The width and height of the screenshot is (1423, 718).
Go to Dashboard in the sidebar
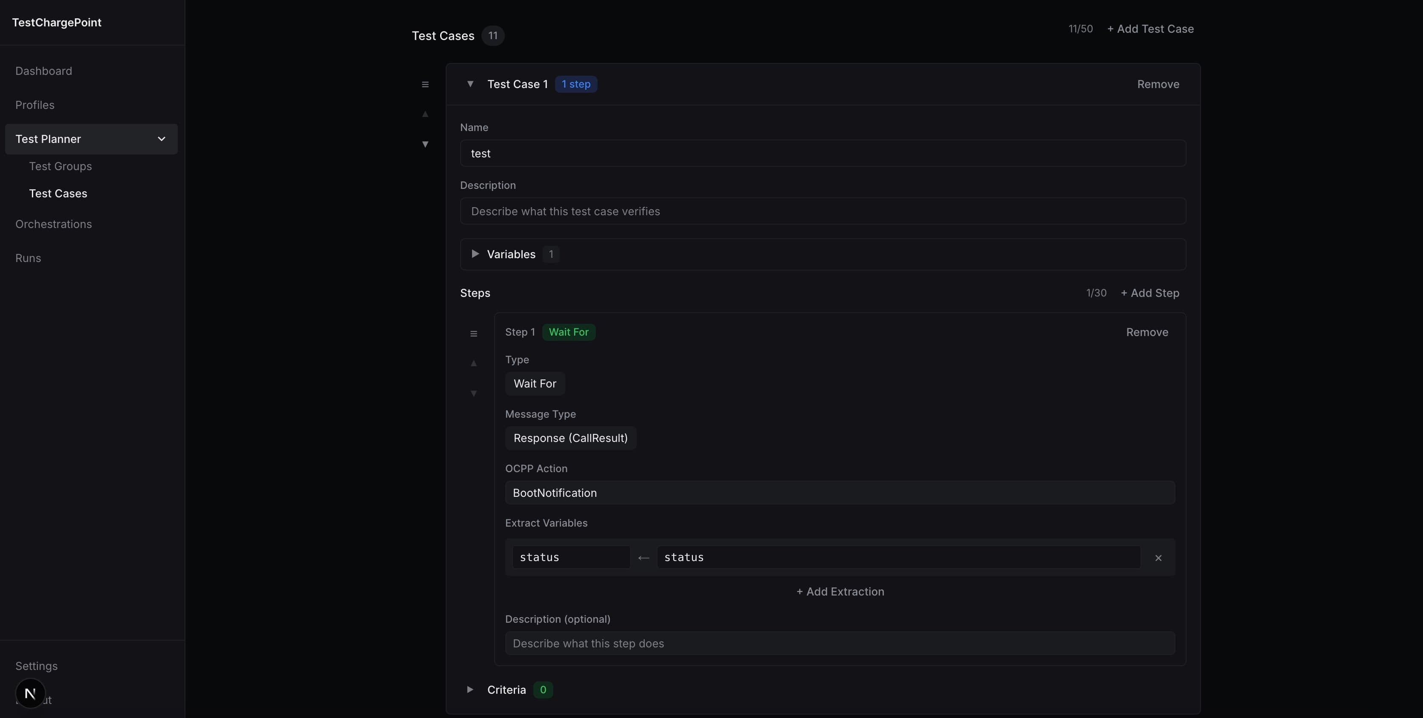coord(44,71)
